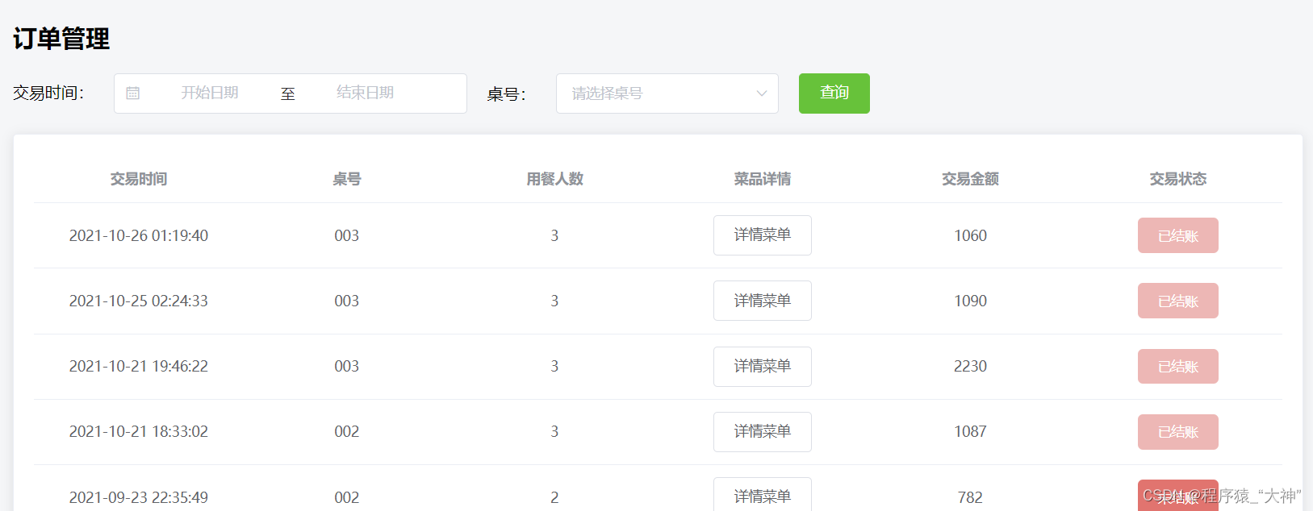Expand the table selector chevron arrow

tap(761, 93)
